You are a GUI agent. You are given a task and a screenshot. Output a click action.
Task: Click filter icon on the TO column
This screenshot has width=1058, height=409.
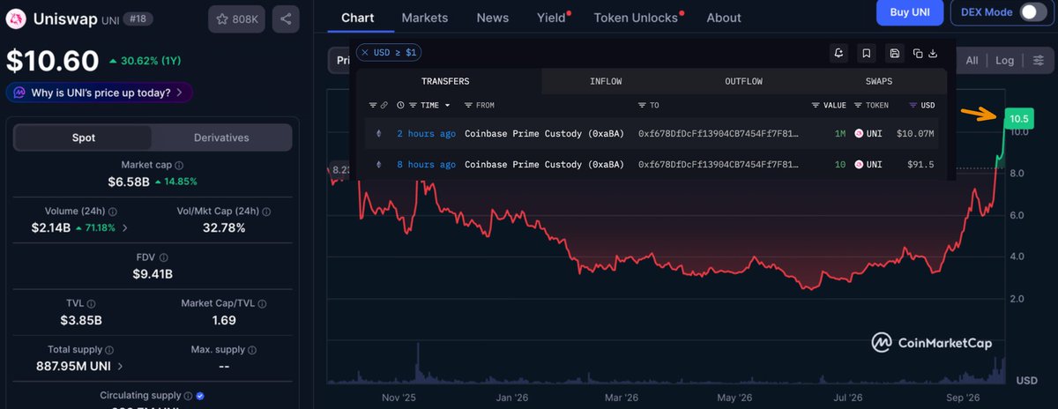click(643, 105)
